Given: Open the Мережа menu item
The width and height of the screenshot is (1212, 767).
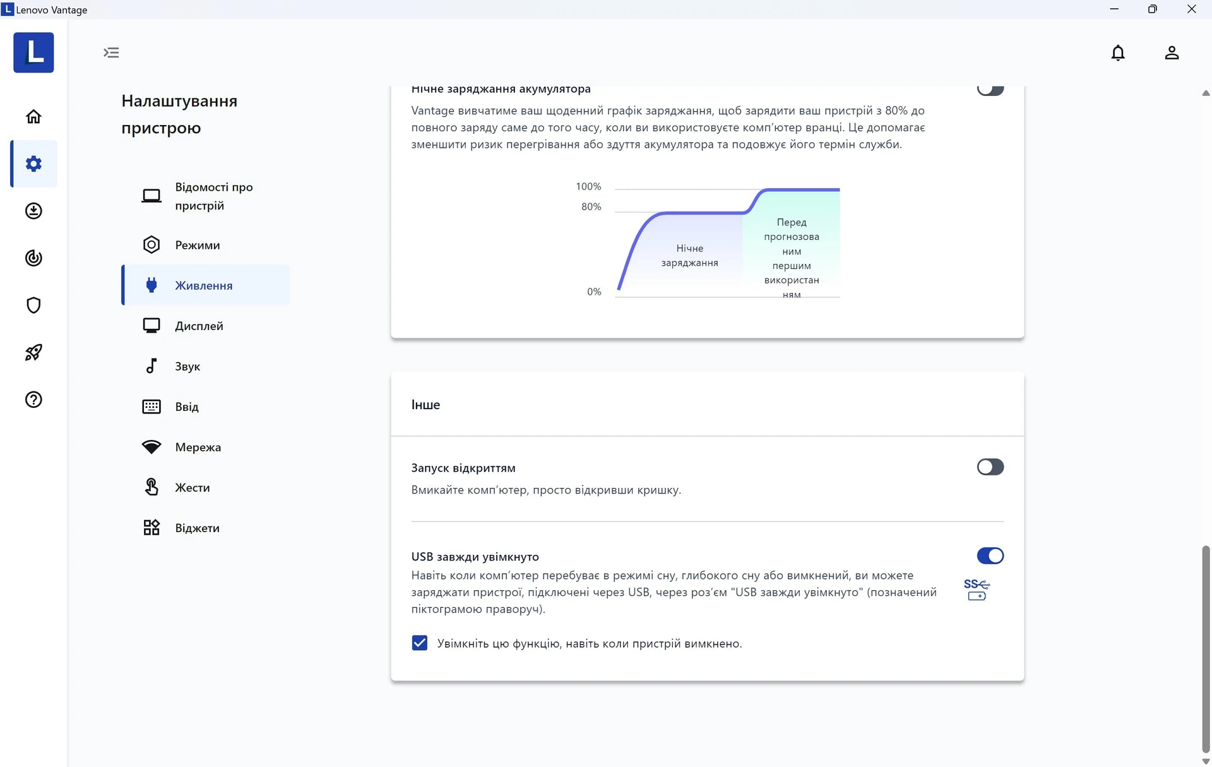Looking at the screenshot, I should (x=206, y=447).
